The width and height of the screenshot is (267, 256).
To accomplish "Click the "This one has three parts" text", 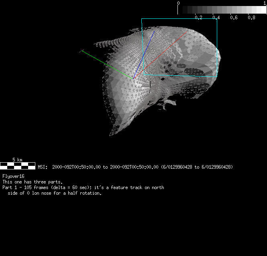I will pyautogui.click(x=33, y=182).
